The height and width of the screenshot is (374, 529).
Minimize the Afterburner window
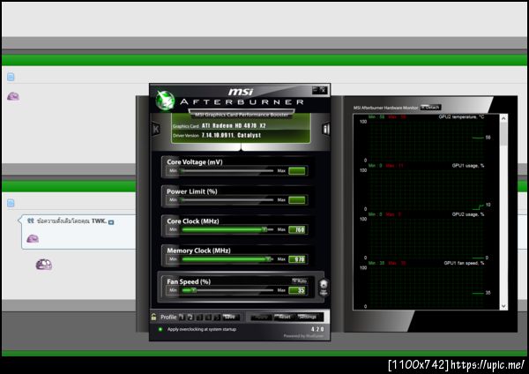point(316,90)
